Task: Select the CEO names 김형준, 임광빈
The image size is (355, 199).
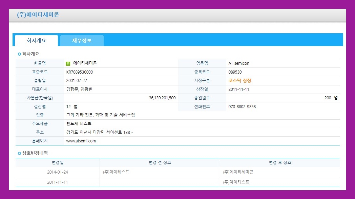Action: click(x=79, y=89)
